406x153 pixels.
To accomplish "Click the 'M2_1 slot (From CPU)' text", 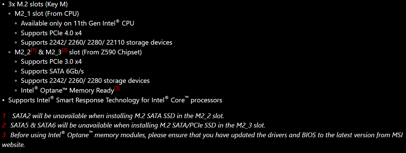I will click(x=47, y=14).
